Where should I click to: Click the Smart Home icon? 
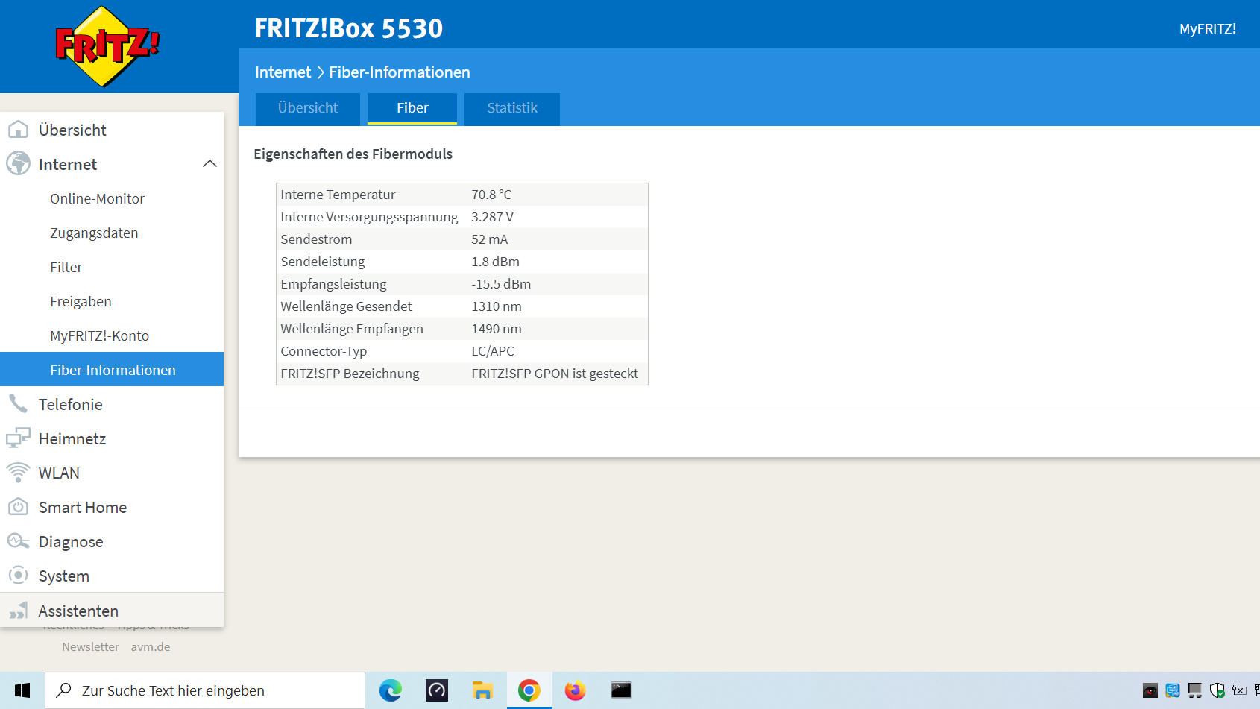pyautogui.click(x=18, y=507)
